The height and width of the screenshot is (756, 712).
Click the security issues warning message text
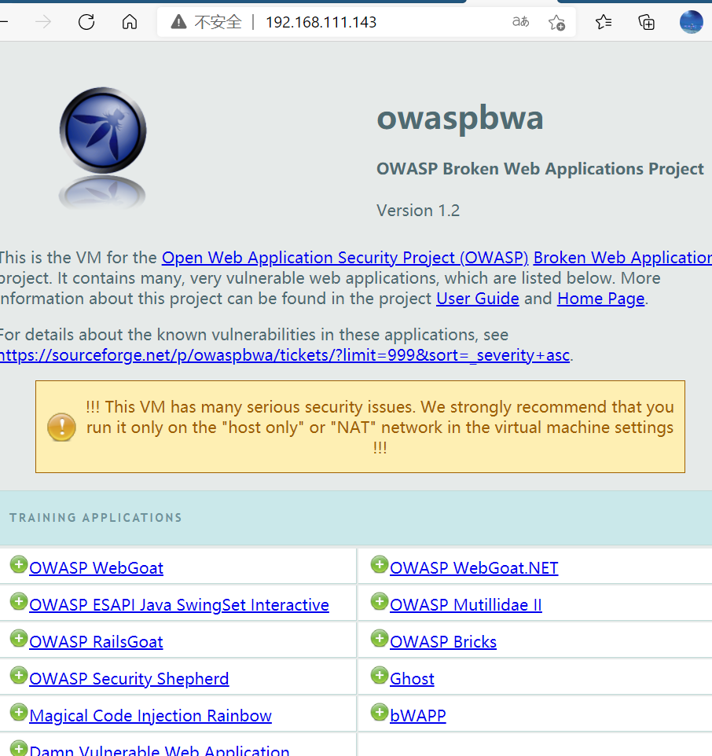tap(380, 428)
